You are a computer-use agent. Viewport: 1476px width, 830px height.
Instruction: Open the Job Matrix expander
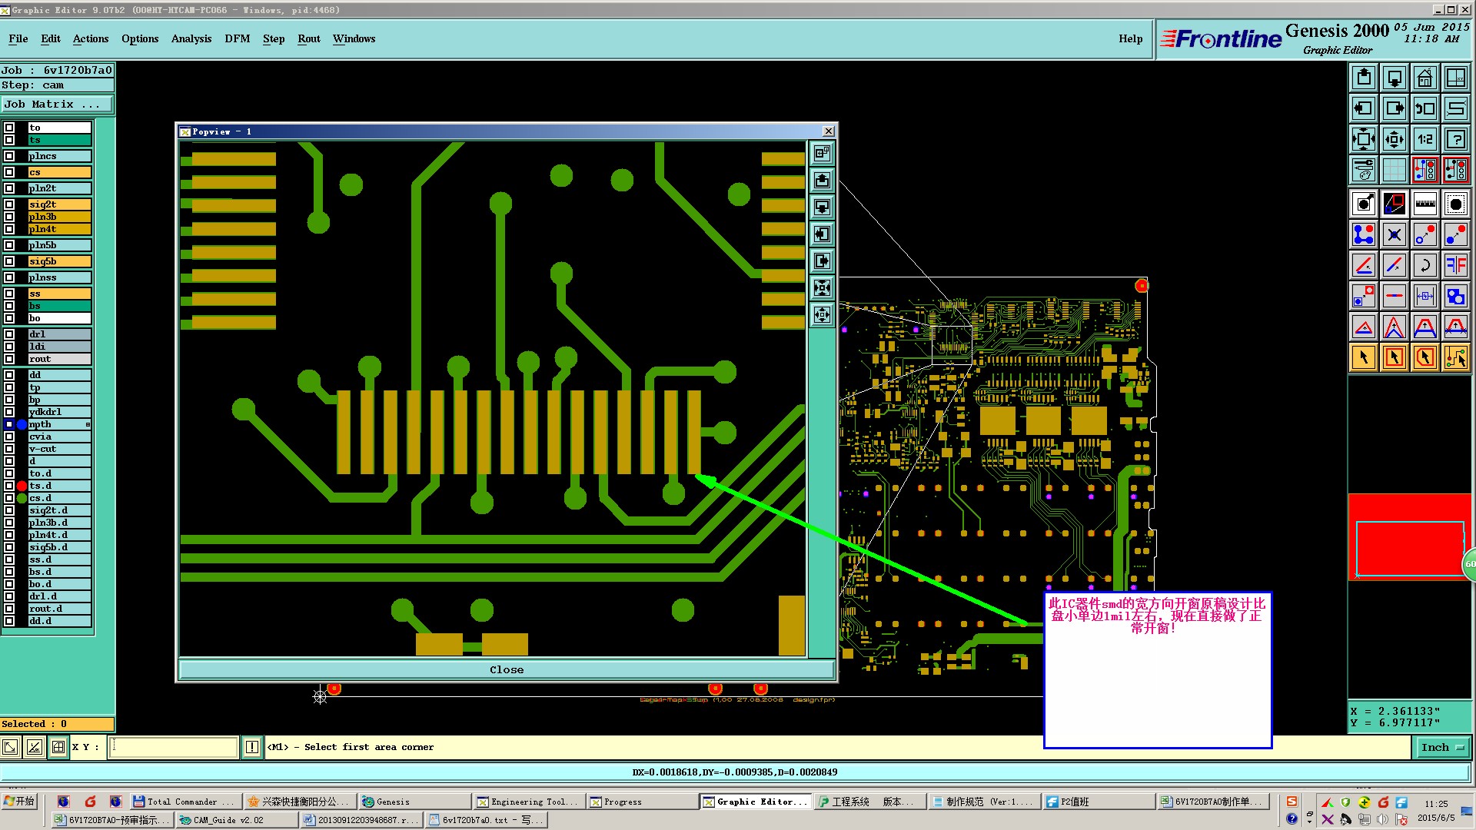point(58,105)
